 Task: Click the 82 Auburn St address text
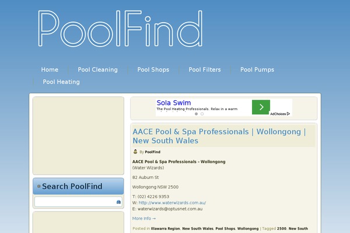[x=145, y=178]
